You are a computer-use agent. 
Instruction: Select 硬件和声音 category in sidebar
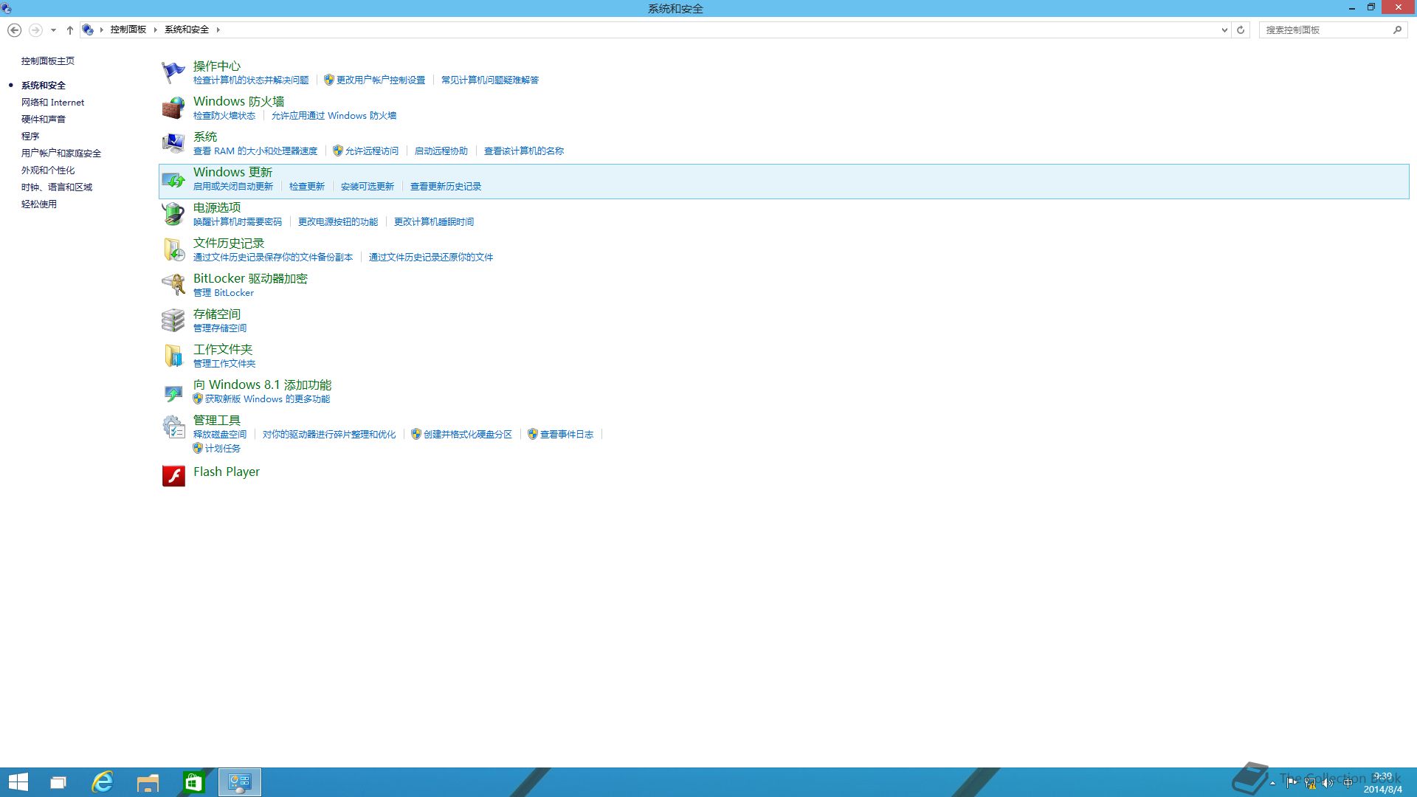pyautogui.click(x=44, y=119)
